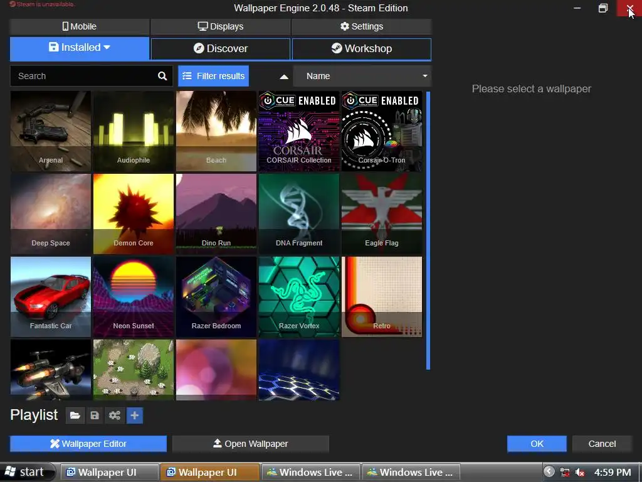Open first Windows Live taskbar item

(x=310, y=472)
